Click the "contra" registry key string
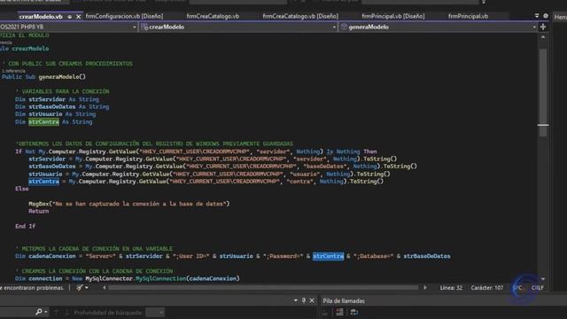The height and width of the screenshot is (319, 567). (x=299, y=182)
